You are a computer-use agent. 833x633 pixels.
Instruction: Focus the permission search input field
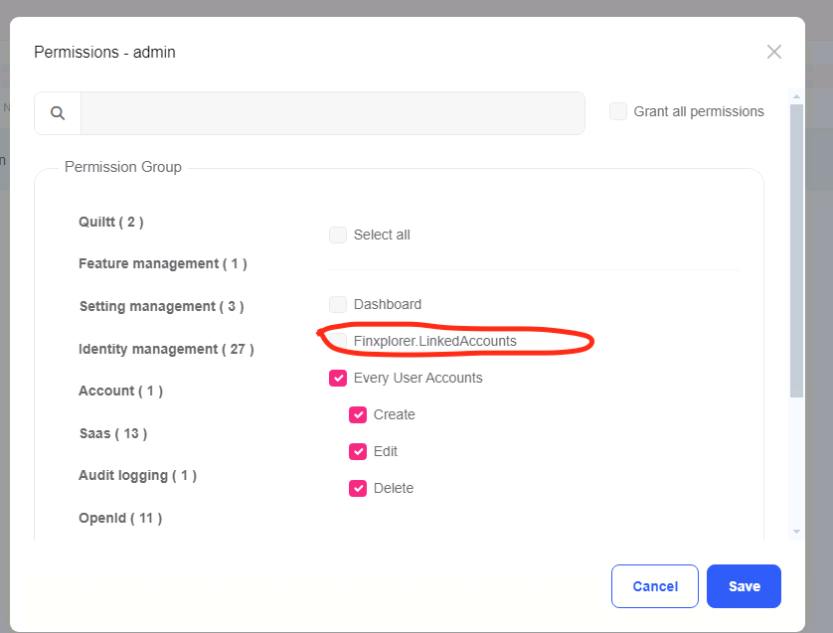(332, 113)
